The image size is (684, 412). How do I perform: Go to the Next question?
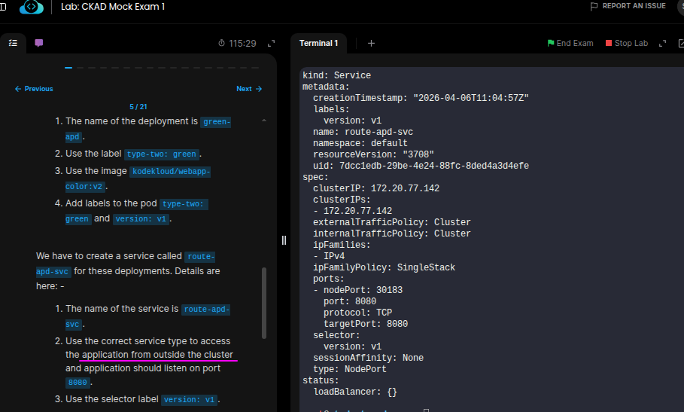click(x=249, y=89)
